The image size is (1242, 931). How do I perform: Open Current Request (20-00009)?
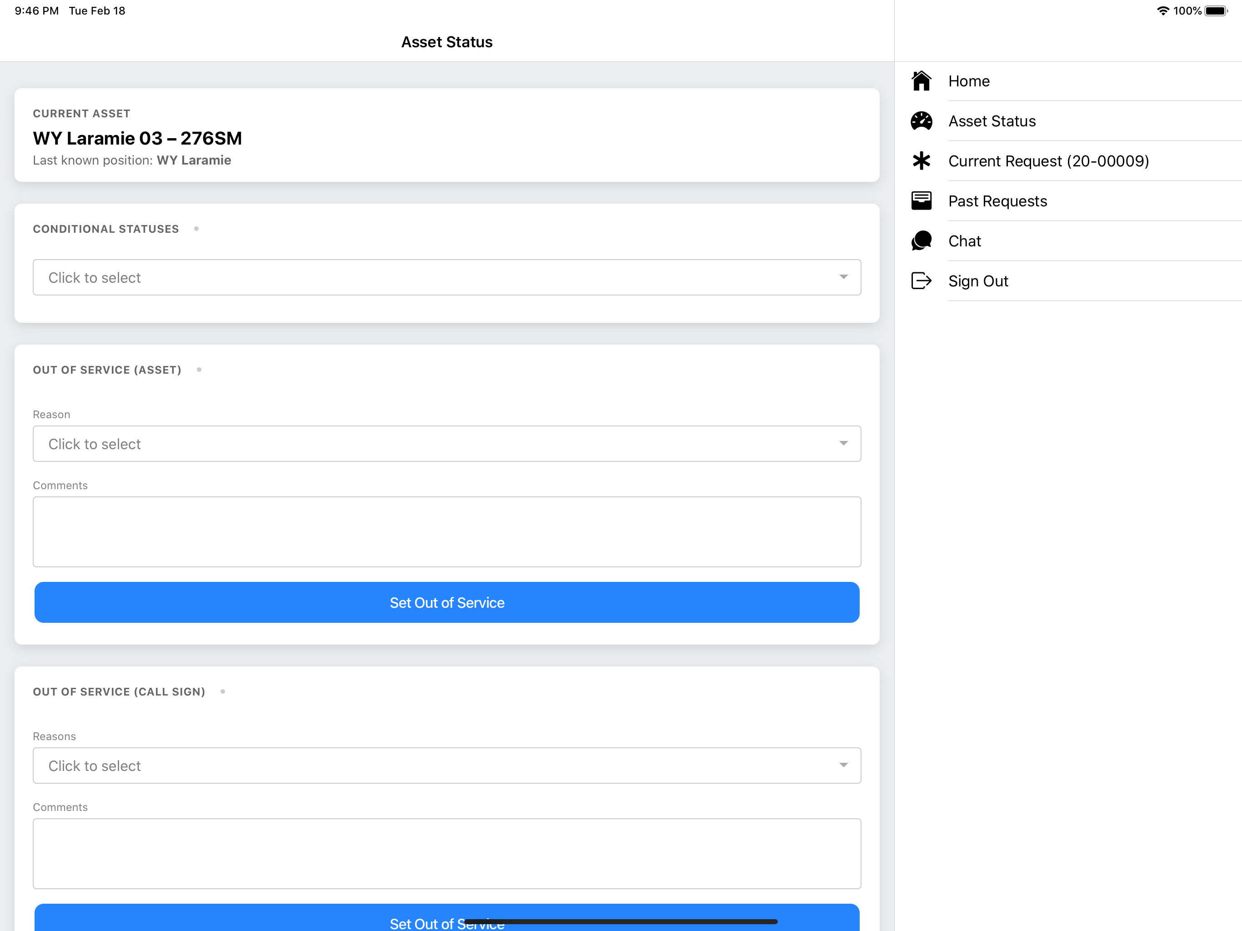[x=1067, y=161]
